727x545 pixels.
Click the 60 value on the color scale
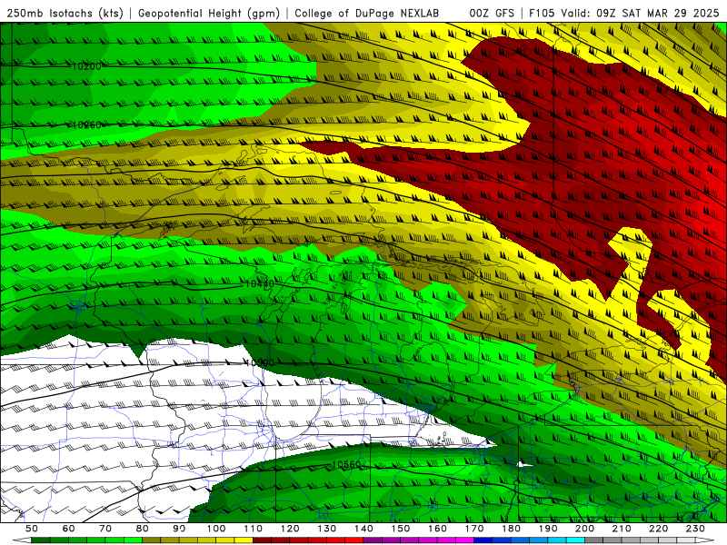click(x=69, y=529)
